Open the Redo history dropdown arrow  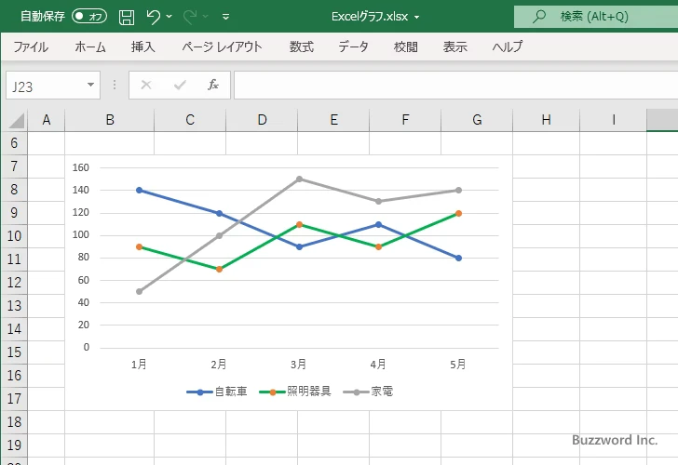[x=206, y=17]
